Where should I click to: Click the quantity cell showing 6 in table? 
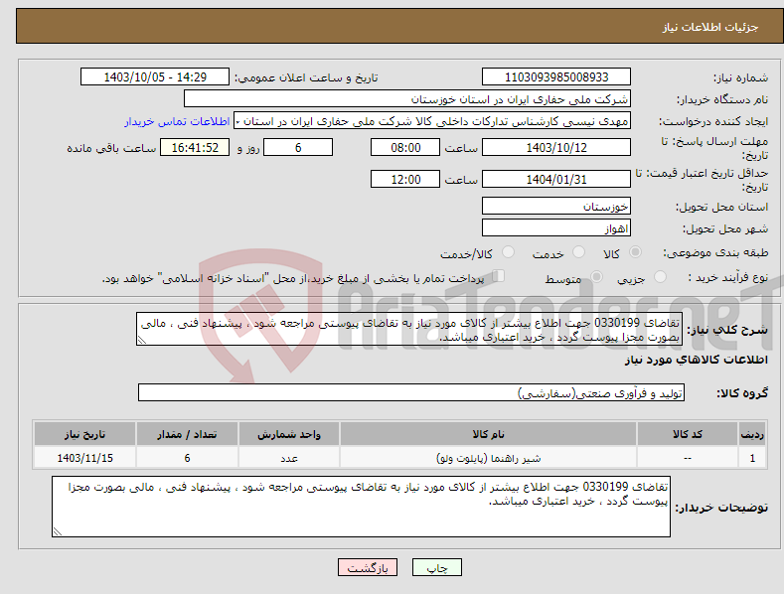187,458
